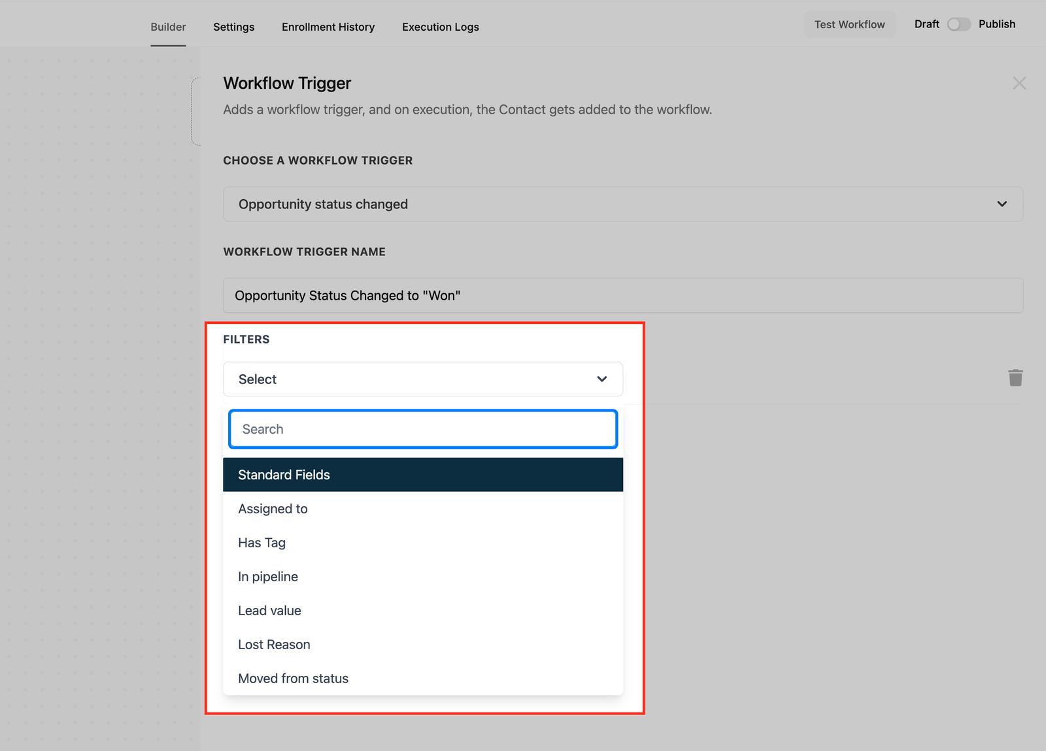Focus the filter Search field

click(423, 429)
